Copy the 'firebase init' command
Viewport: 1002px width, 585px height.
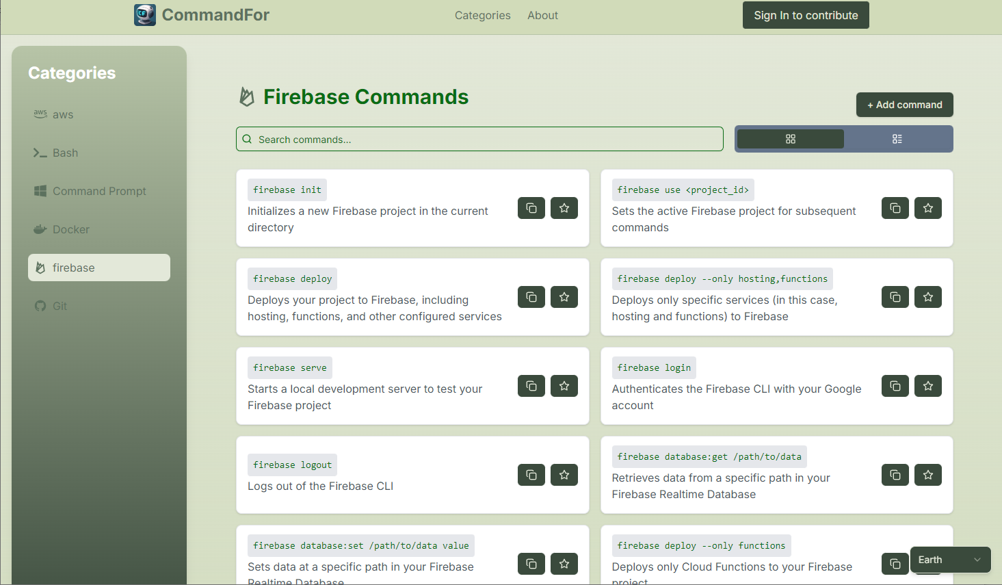tap(531, 208)
